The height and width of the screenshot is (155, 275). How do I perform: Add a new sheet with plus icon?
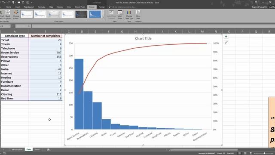[x=48, y=149]
